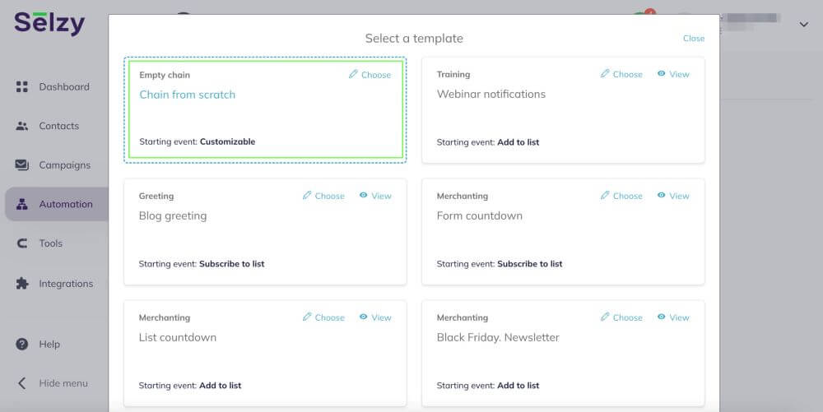Viewport: 823px width, 412px height.
Task: Close the Select a template dialog
Action: [693, 39]
